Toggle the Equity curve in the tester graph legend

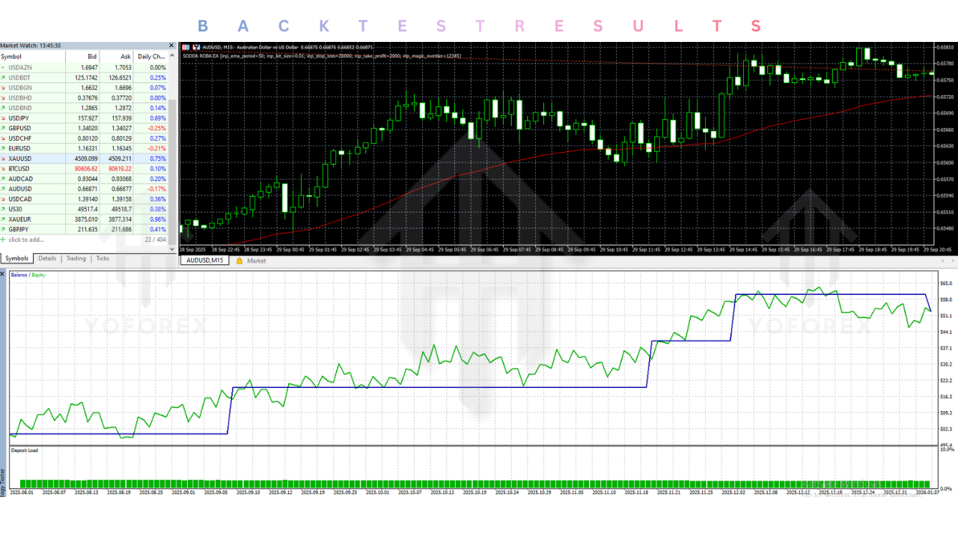38,275
